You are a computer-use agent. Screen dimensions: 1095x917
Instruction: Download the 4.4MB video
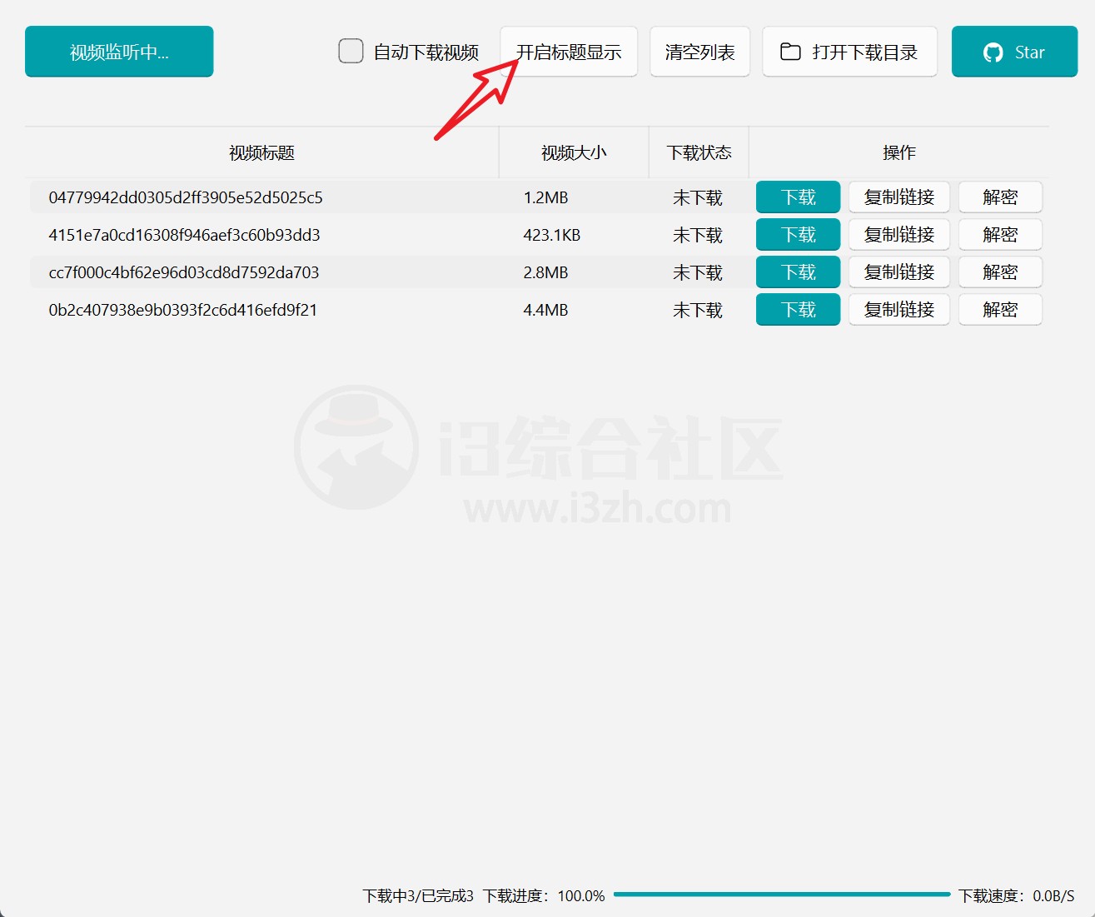tap(798, 310)
